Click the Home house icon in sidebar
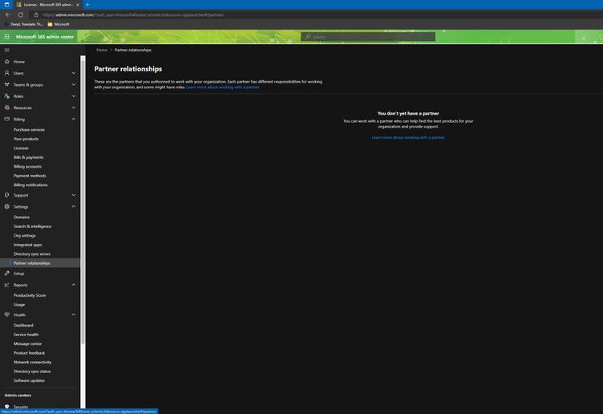This screenshot has height=414, width=603. 7,62
